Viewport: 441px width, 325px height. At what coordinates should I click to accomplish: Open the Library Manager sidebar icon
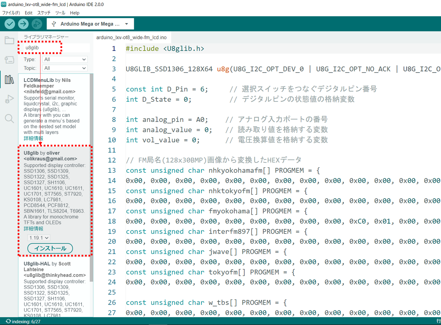[9, 79]
